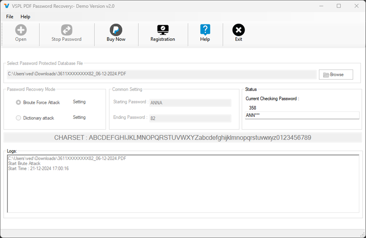Select the Buy Now PayPal icon

pos(116,30)
